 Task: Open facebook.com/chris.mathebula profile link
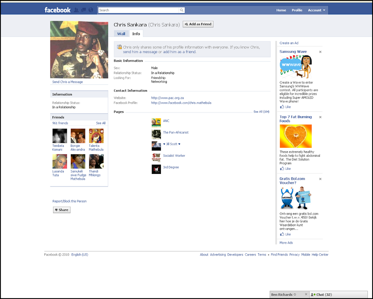pyautogui.click(x=181, y=103)
